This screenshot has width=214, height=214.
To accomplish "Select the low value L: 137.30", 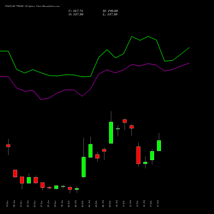I will point(110,15).
